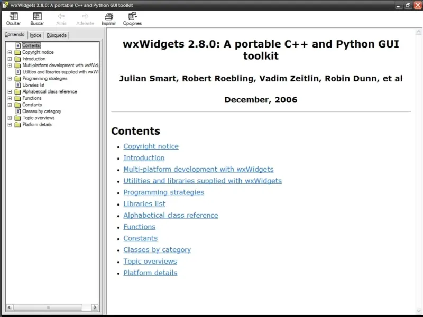Click the Adelante forward arrow icon
Image resolution: width=423 pixels, height=317 pixels.
point(85,16)
